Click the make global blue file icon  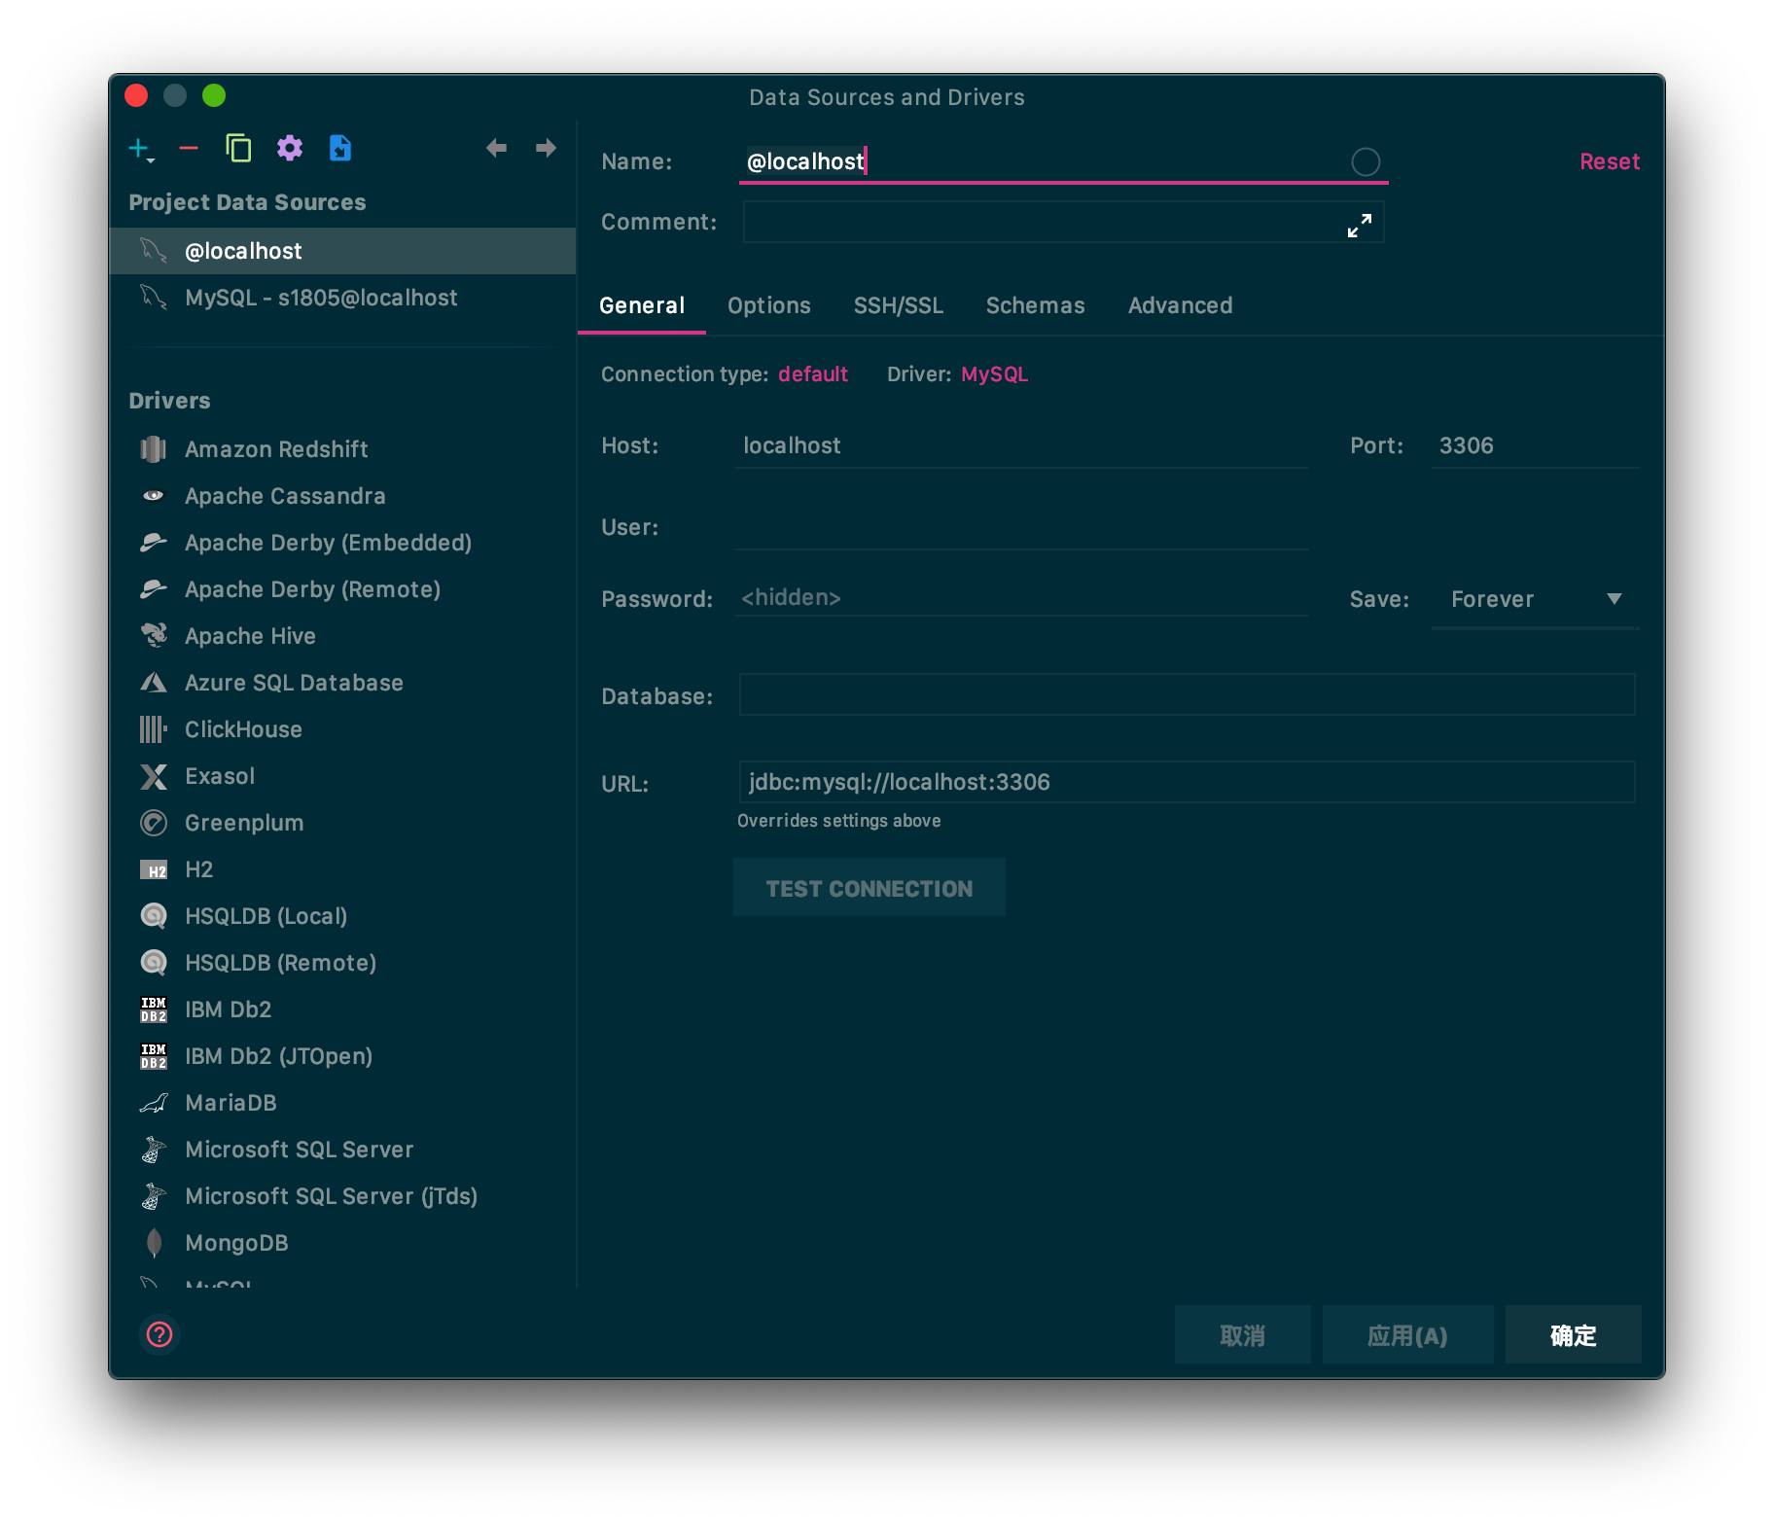(x=340, y=148)
